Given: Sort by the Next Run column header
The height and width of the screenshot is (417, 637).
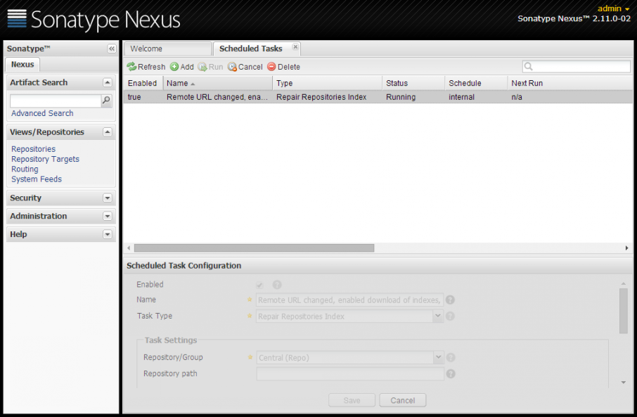Looking at the screenshot, I should point(570,83).
